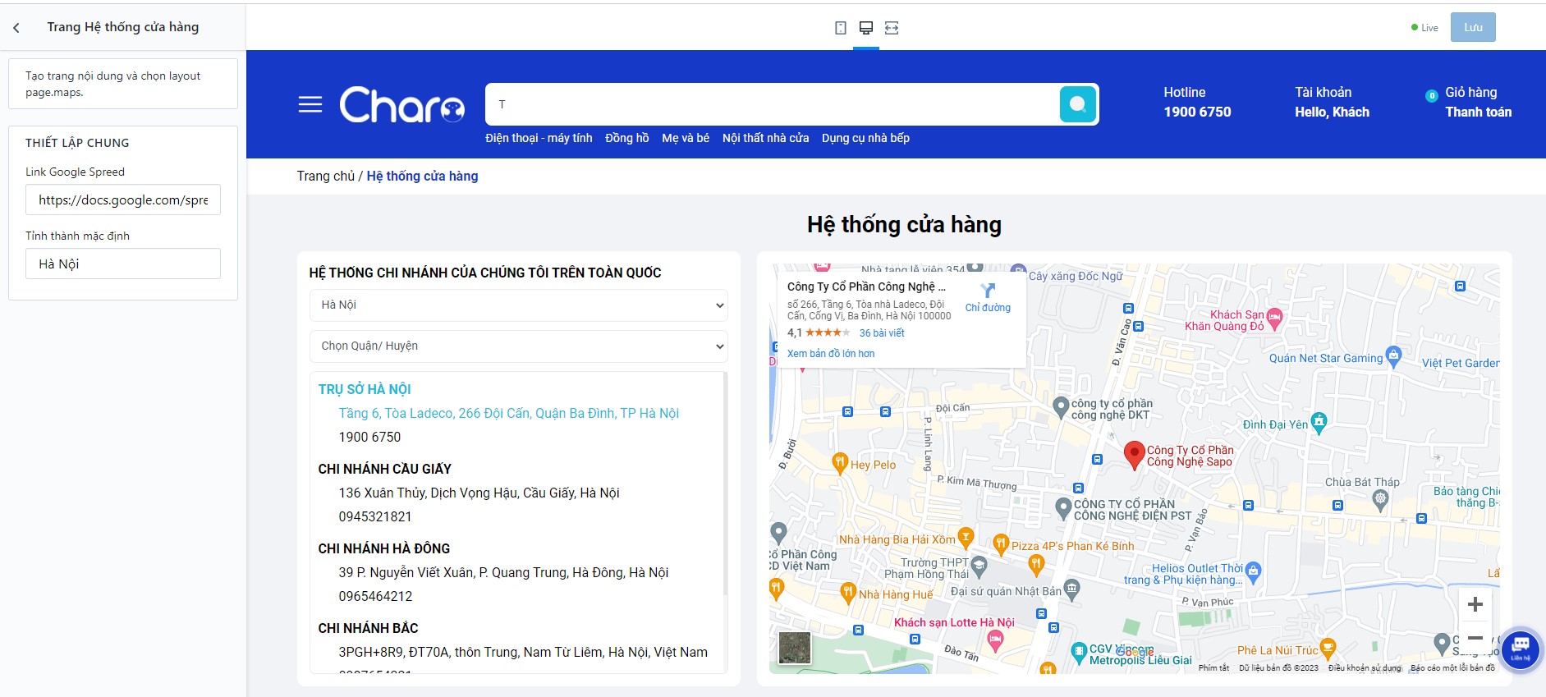Open the Liên hệ chat bubble
The height and width of the screenshot is (697, 1546).
1520,646
